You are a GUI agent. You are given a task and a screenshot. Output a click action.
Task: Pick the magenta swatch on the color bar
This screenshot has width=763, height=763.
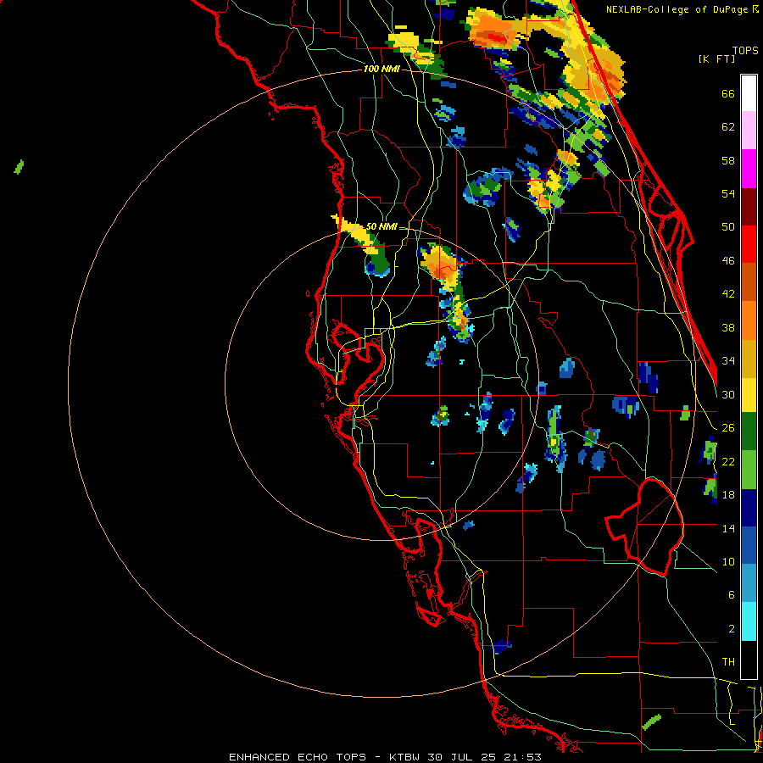[x=749, y=169]
